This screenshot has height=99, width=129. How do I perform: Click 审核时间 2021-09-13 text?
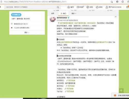(x=21, y=24)
